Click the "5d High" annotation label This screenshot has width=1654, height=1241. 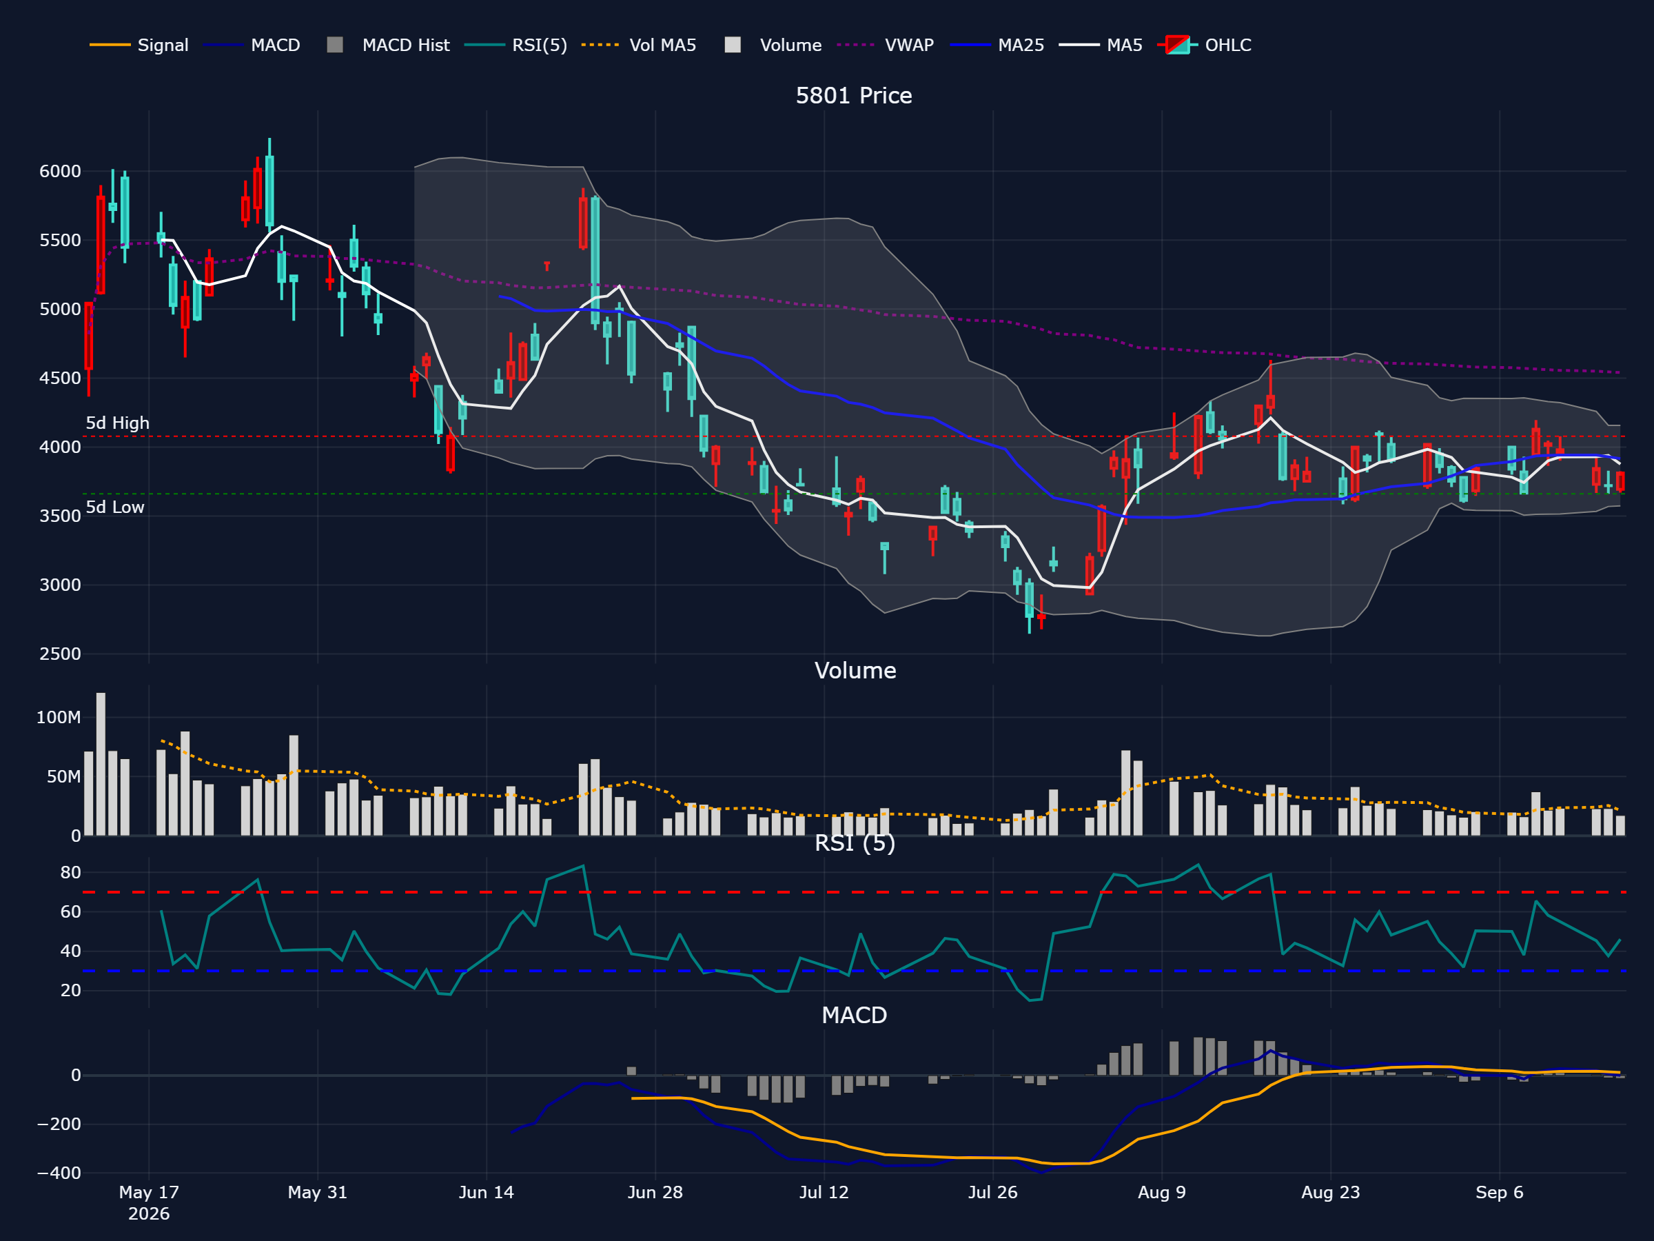117,423
